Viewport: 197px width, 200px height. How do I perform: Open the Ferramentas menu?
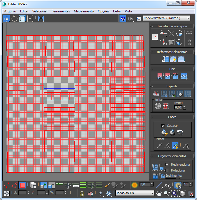click(x=61, y=11)
